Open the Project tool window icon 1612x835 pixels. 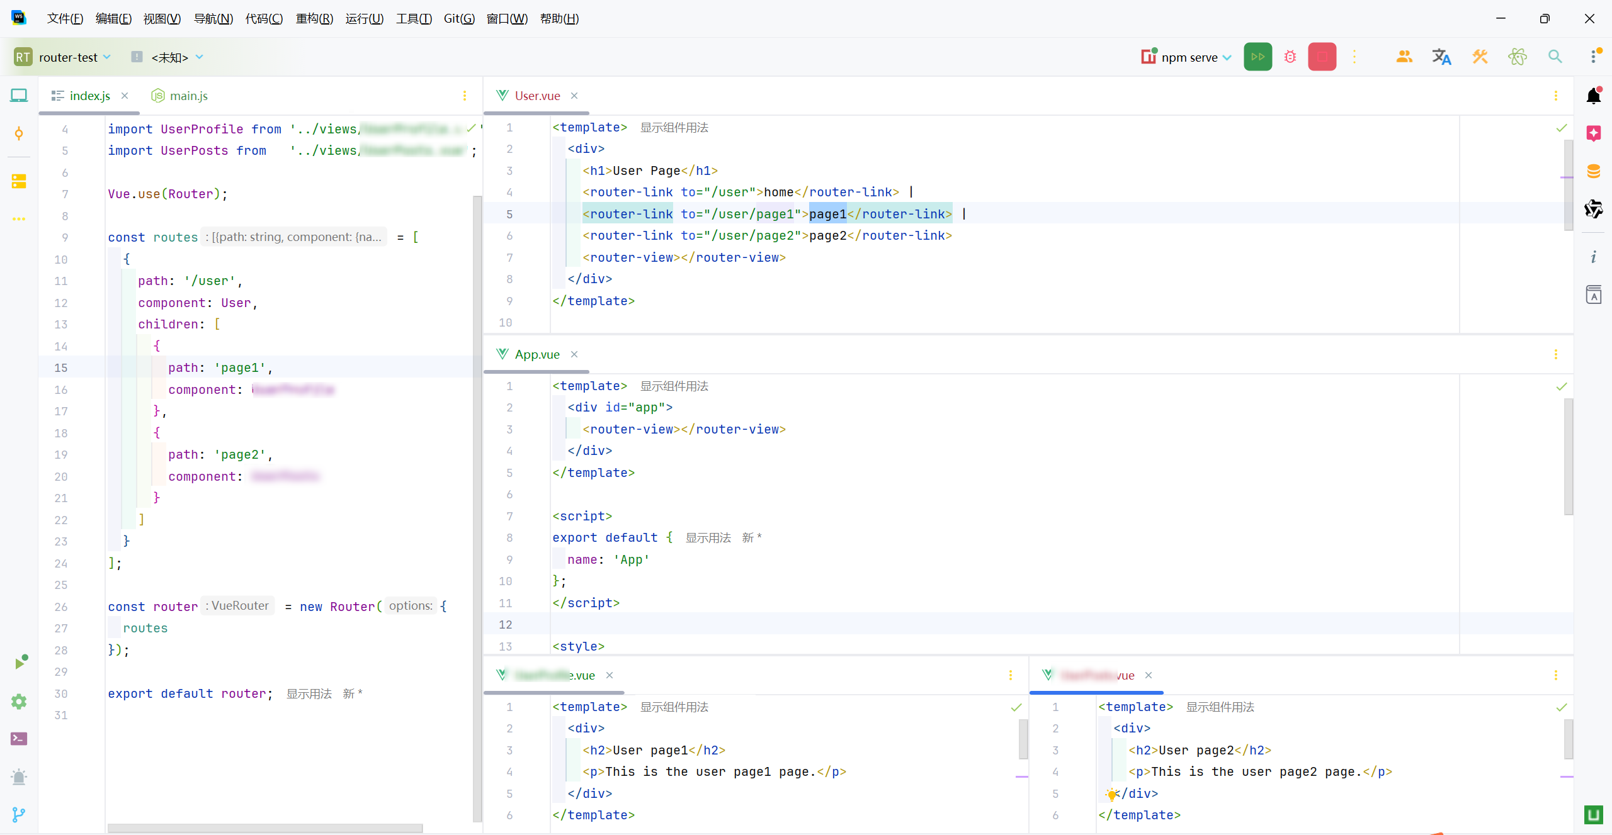click(x=19, y=96)
